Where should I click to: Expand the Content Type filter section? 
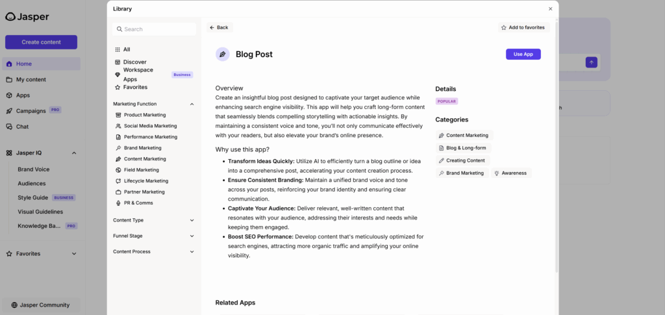pos(192,220)
